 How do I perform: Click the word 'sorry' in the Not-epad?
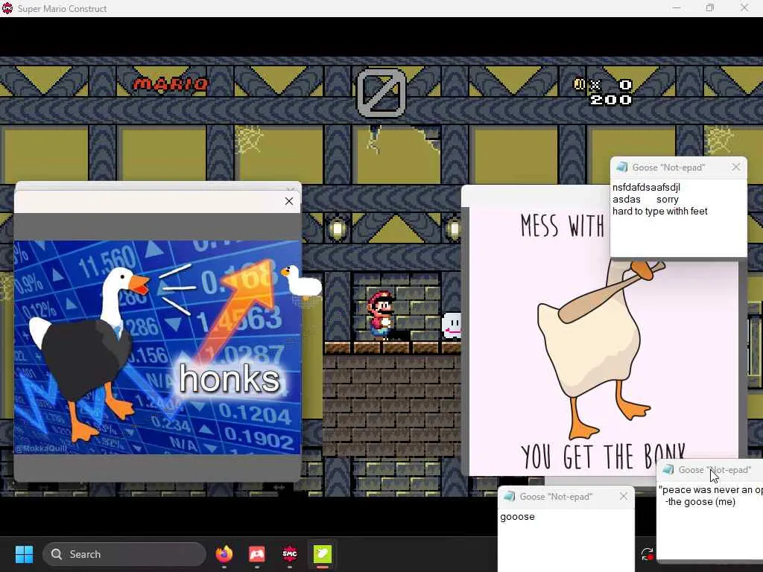click(667, 200)
